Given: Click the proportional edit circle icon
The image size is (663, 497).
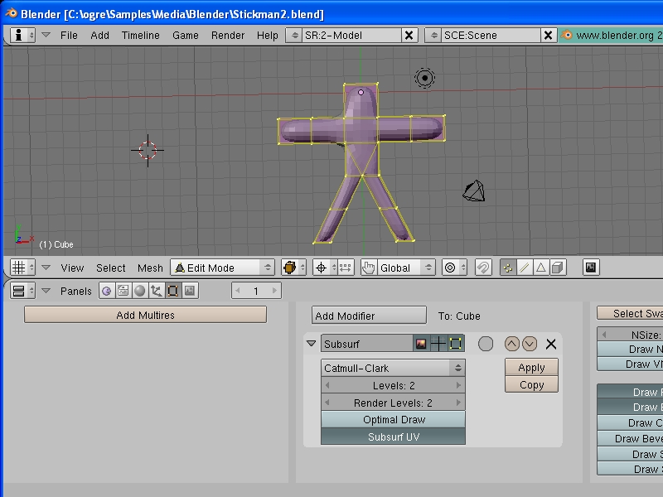Looking at the screenshot, I should [x=454, y=268].
